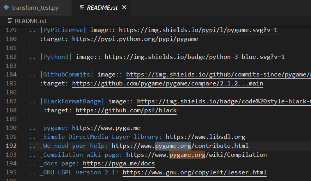Screen dimensions: 311x181
Task: Open the pygame.org/contribute.html link
Action: [180, 146]
